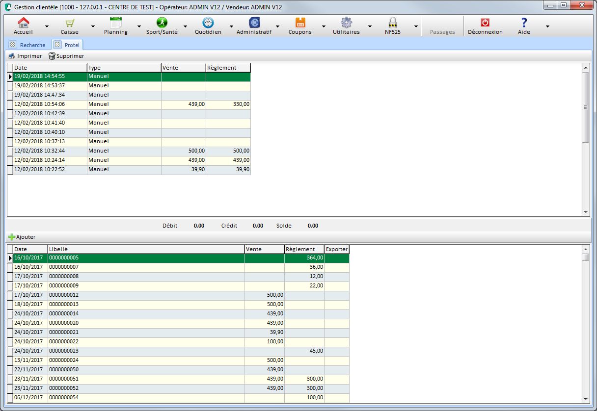Open the Accueil home icon
The width and height of the screenshot is (597, 411).
point(23,23)
